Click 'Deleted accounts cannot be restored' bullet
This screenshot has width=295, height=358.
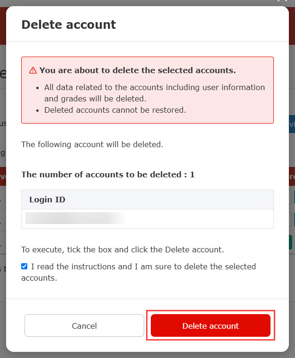(x=115, y=110)
